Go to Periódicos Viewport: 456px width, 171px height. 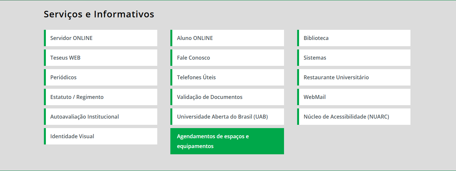[64, 77]
